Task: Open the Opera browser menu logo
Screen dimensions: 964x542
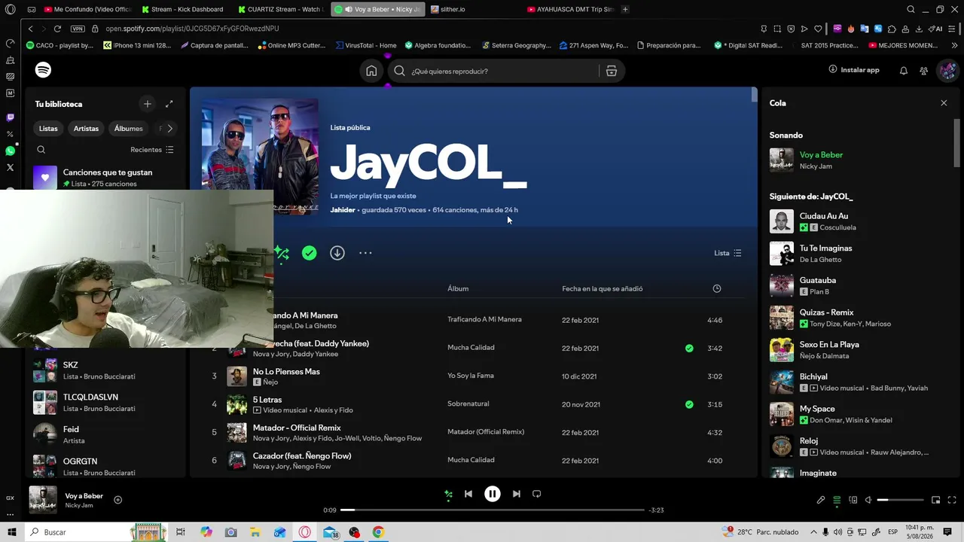Action: pos(11,10)
